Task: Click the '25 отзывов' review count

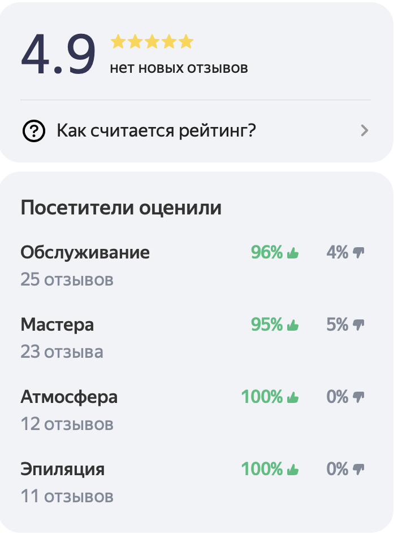Action: point(67,280)
